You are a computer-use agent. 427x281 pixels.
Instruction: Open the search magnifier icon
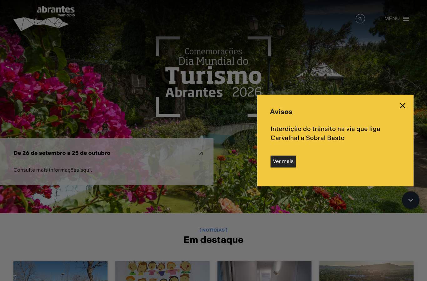(360, 19)
